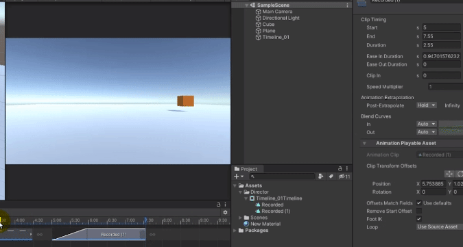This screenshot has height=247, width=463.
Task: Click the Position X value field
Action: (x=434, y=183)
